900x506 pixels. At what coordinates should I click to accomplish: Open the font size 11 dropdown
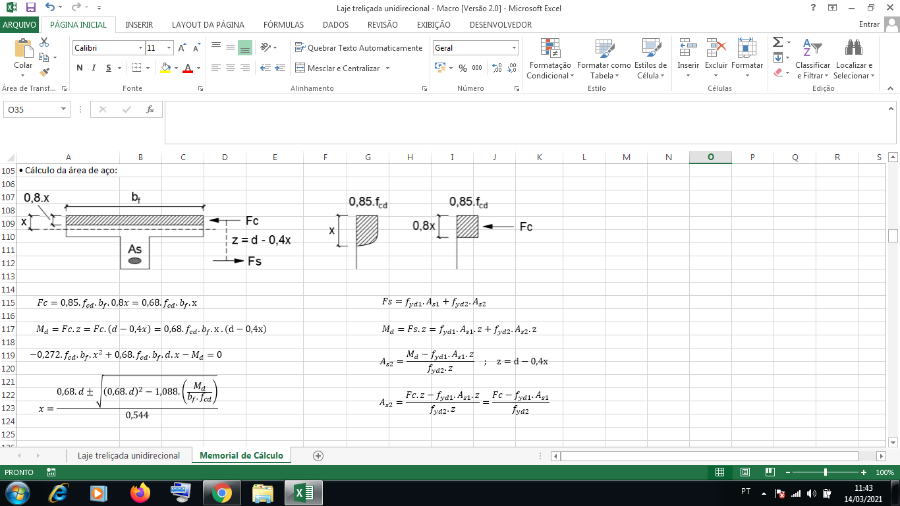click(169, 48)
